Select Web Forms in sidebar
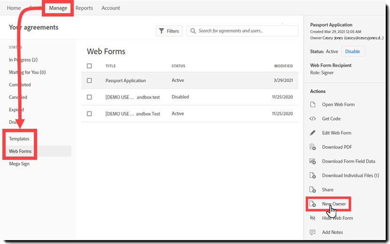This screenshot has height=244, width=390. (20, 151)
